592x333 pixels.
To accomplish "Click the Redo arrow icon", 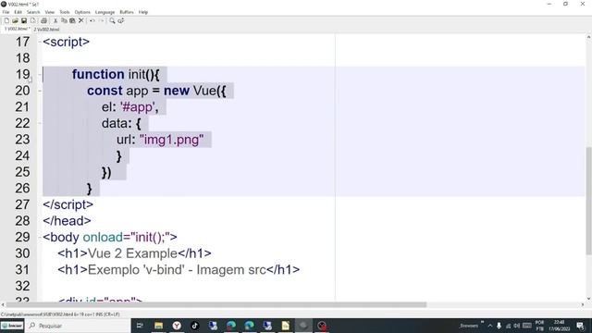I will [x=101, y=20].
